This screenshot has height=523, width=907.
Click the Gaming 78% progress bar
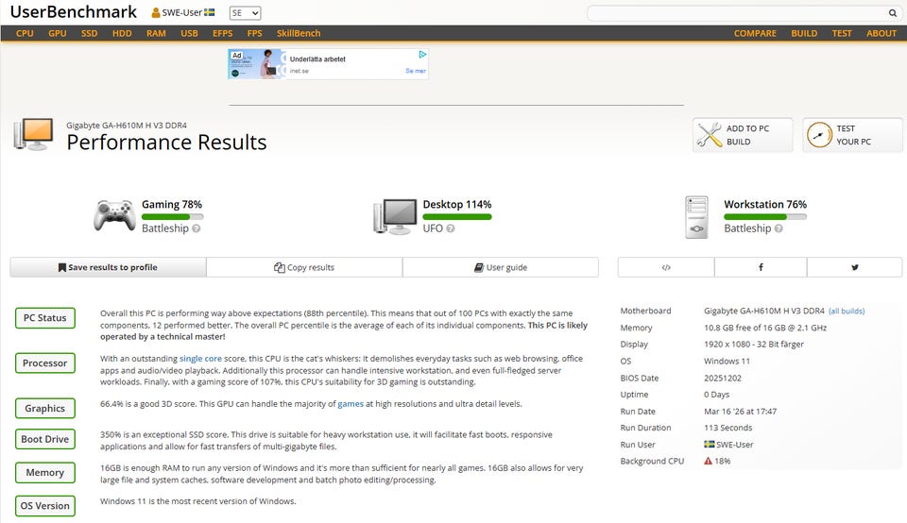(x=172, y=217)
